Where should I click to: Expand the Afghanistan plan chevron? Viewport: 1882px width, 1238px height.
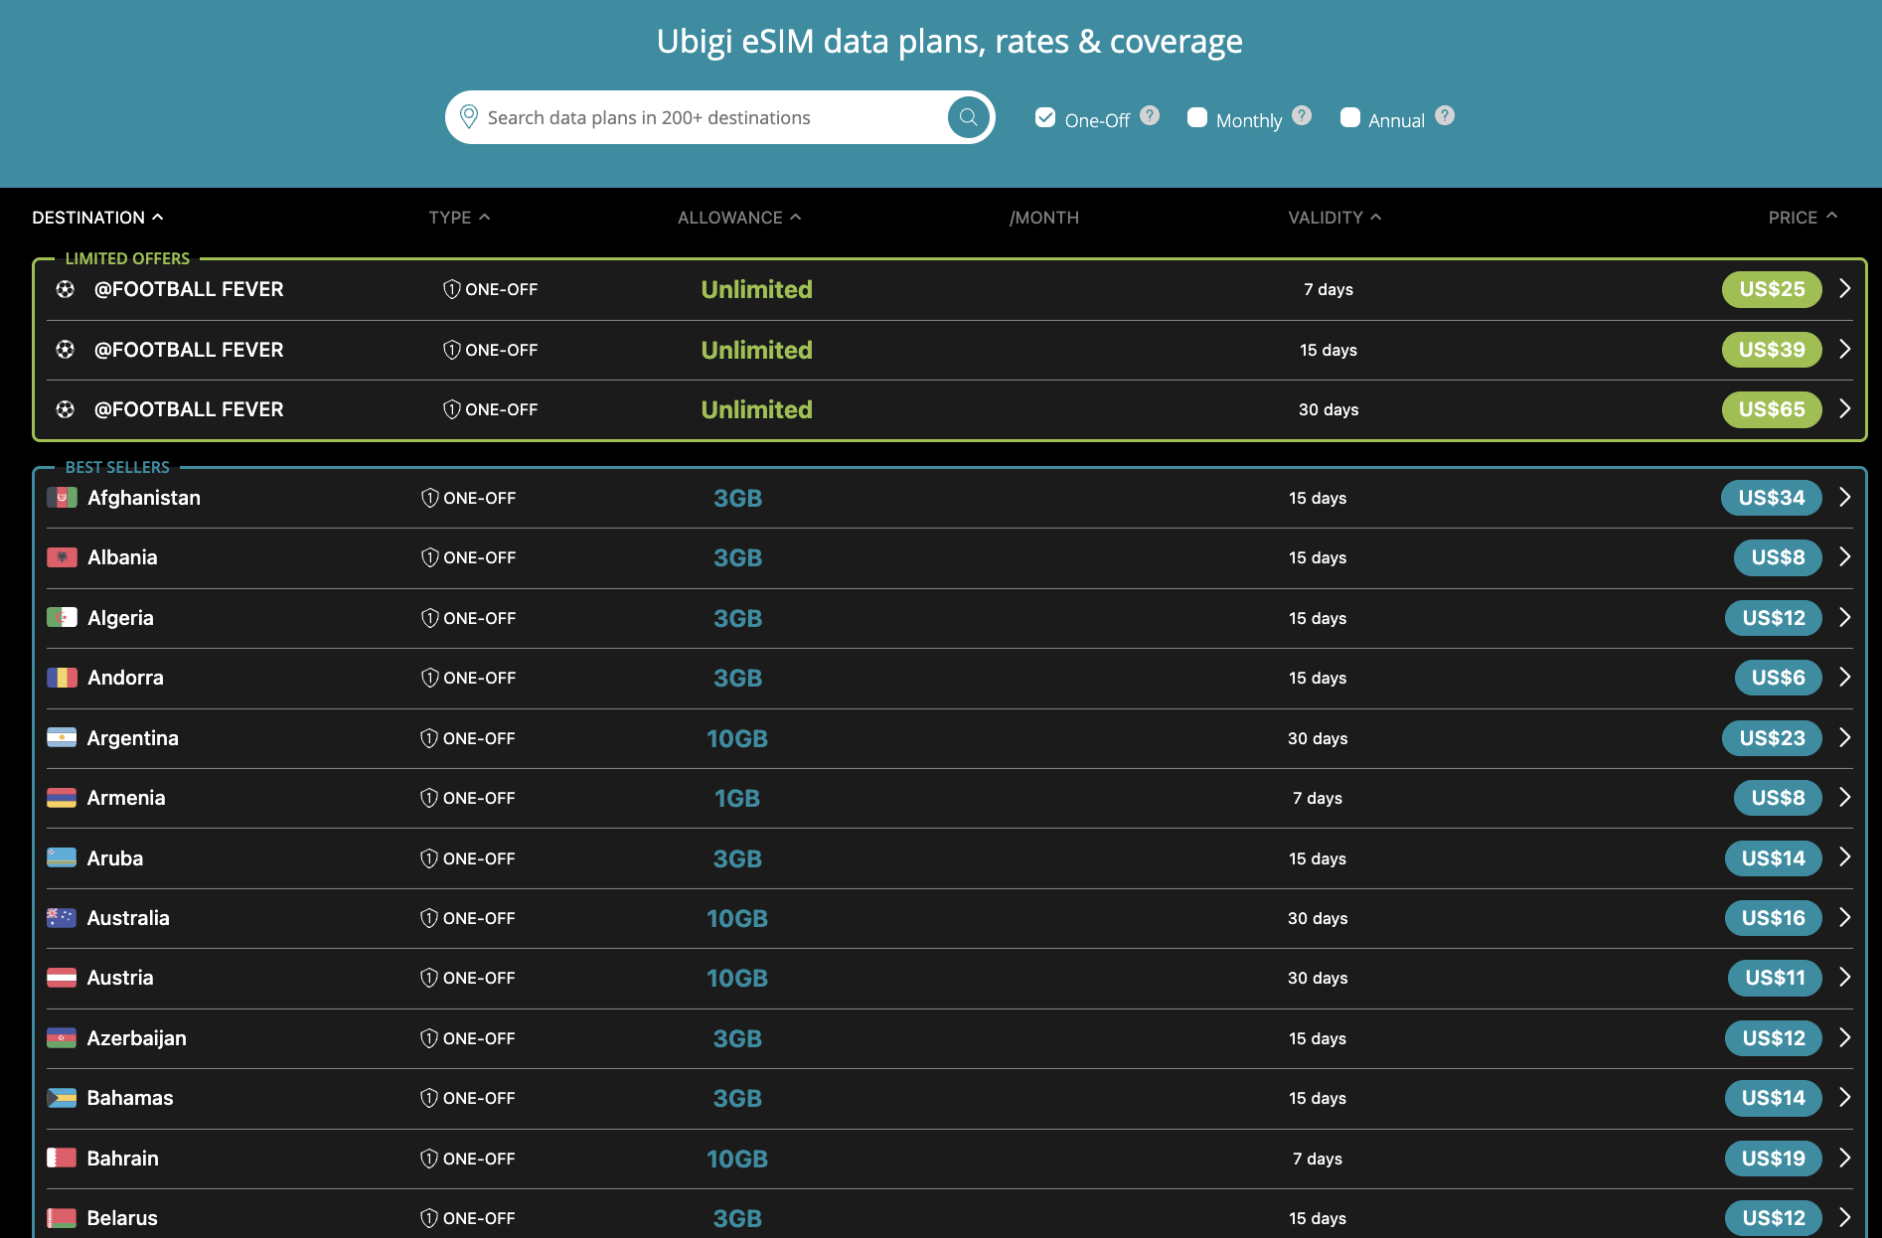1845,498
